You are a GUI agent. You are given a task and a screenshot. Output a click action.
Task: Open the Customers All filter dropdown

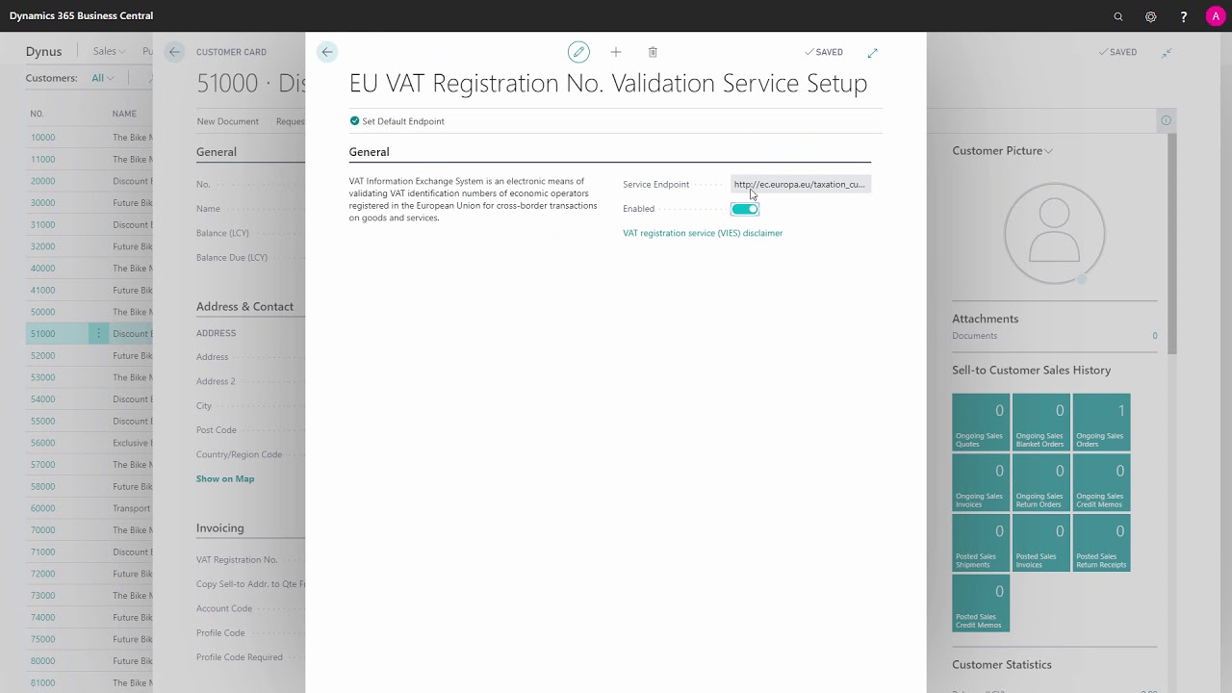[x=103, y=78]
